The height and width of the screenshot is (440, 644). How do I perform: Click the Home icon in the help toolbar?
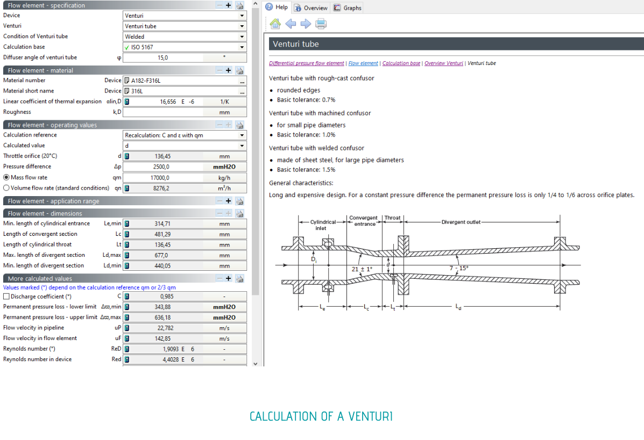[x=275, y=24]
